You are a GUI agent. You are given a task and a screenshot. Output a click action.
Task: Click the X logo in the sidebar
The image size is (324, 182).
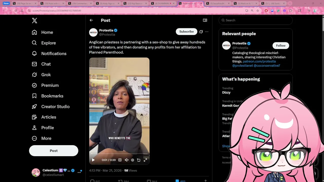(x=35, y=20)
